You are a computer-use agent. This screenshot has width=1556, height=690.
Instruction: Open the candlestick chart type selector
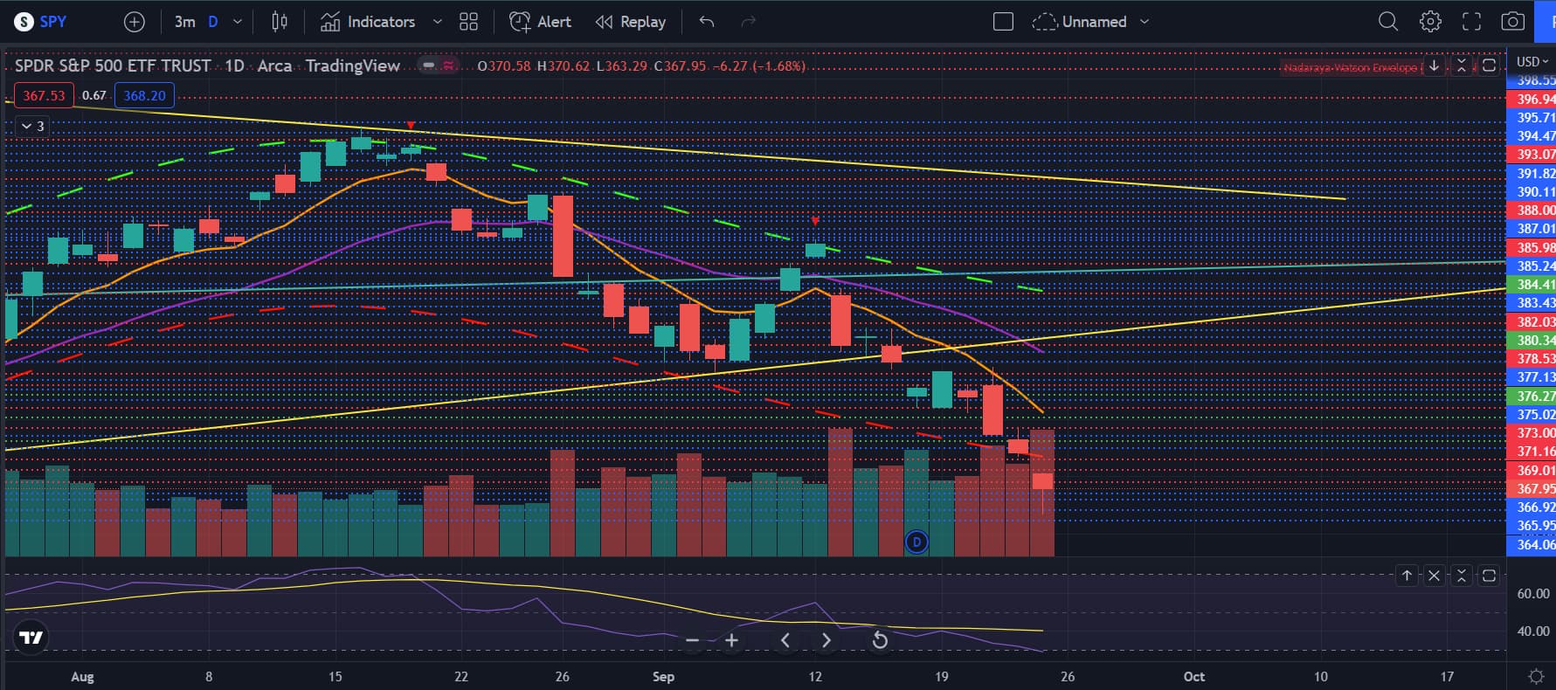(280, 22)
